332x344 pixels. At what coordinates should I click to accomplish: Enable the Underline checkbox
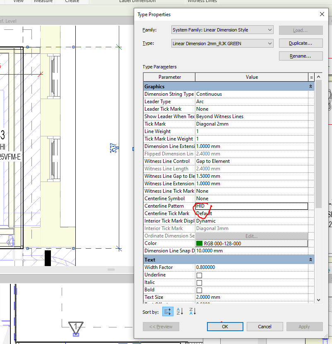click(x=199, y=275)
